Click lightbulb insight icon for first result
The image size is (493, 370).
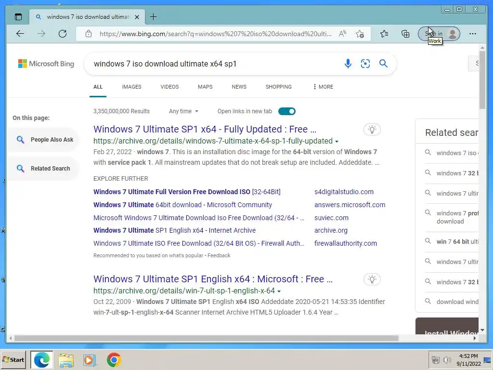point(372,130)
